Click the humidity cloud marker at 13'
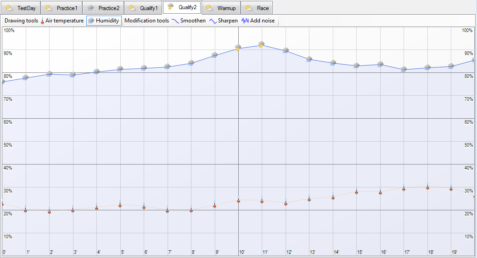477x258 pixels. [309, 59]
